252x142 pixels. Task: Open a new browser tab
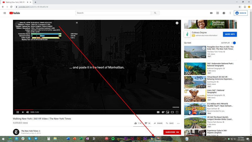coord(35,2)
